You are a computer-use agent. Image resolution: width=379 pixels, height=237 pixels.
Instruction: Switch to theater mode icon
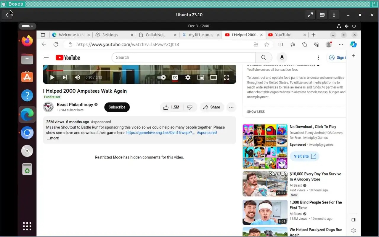pos(213,78)
